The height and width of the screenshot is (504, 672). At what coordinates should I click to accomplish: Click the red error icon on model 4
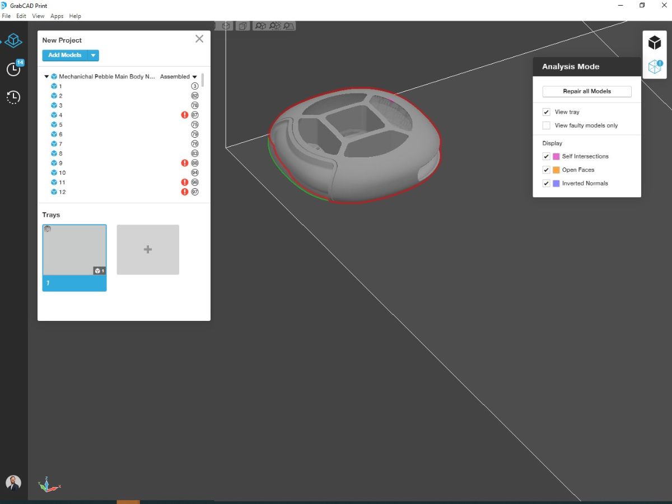coord(184,115)
